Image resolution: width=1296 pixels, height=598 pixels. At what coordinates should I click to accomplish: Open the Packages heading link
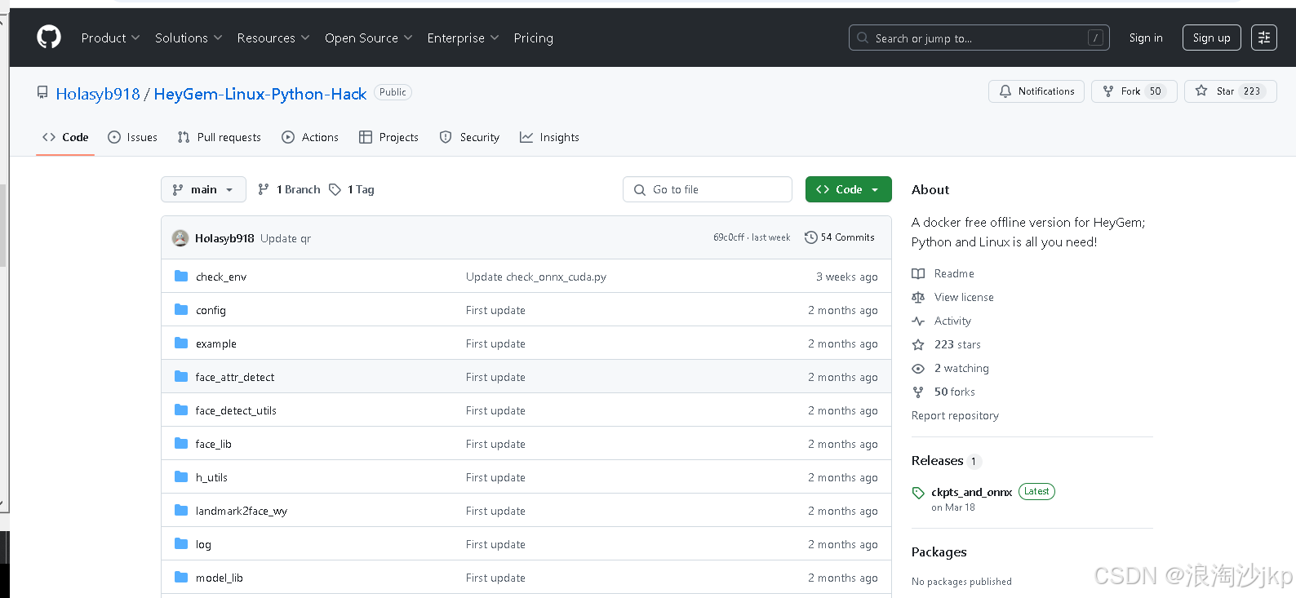[939, 552]
